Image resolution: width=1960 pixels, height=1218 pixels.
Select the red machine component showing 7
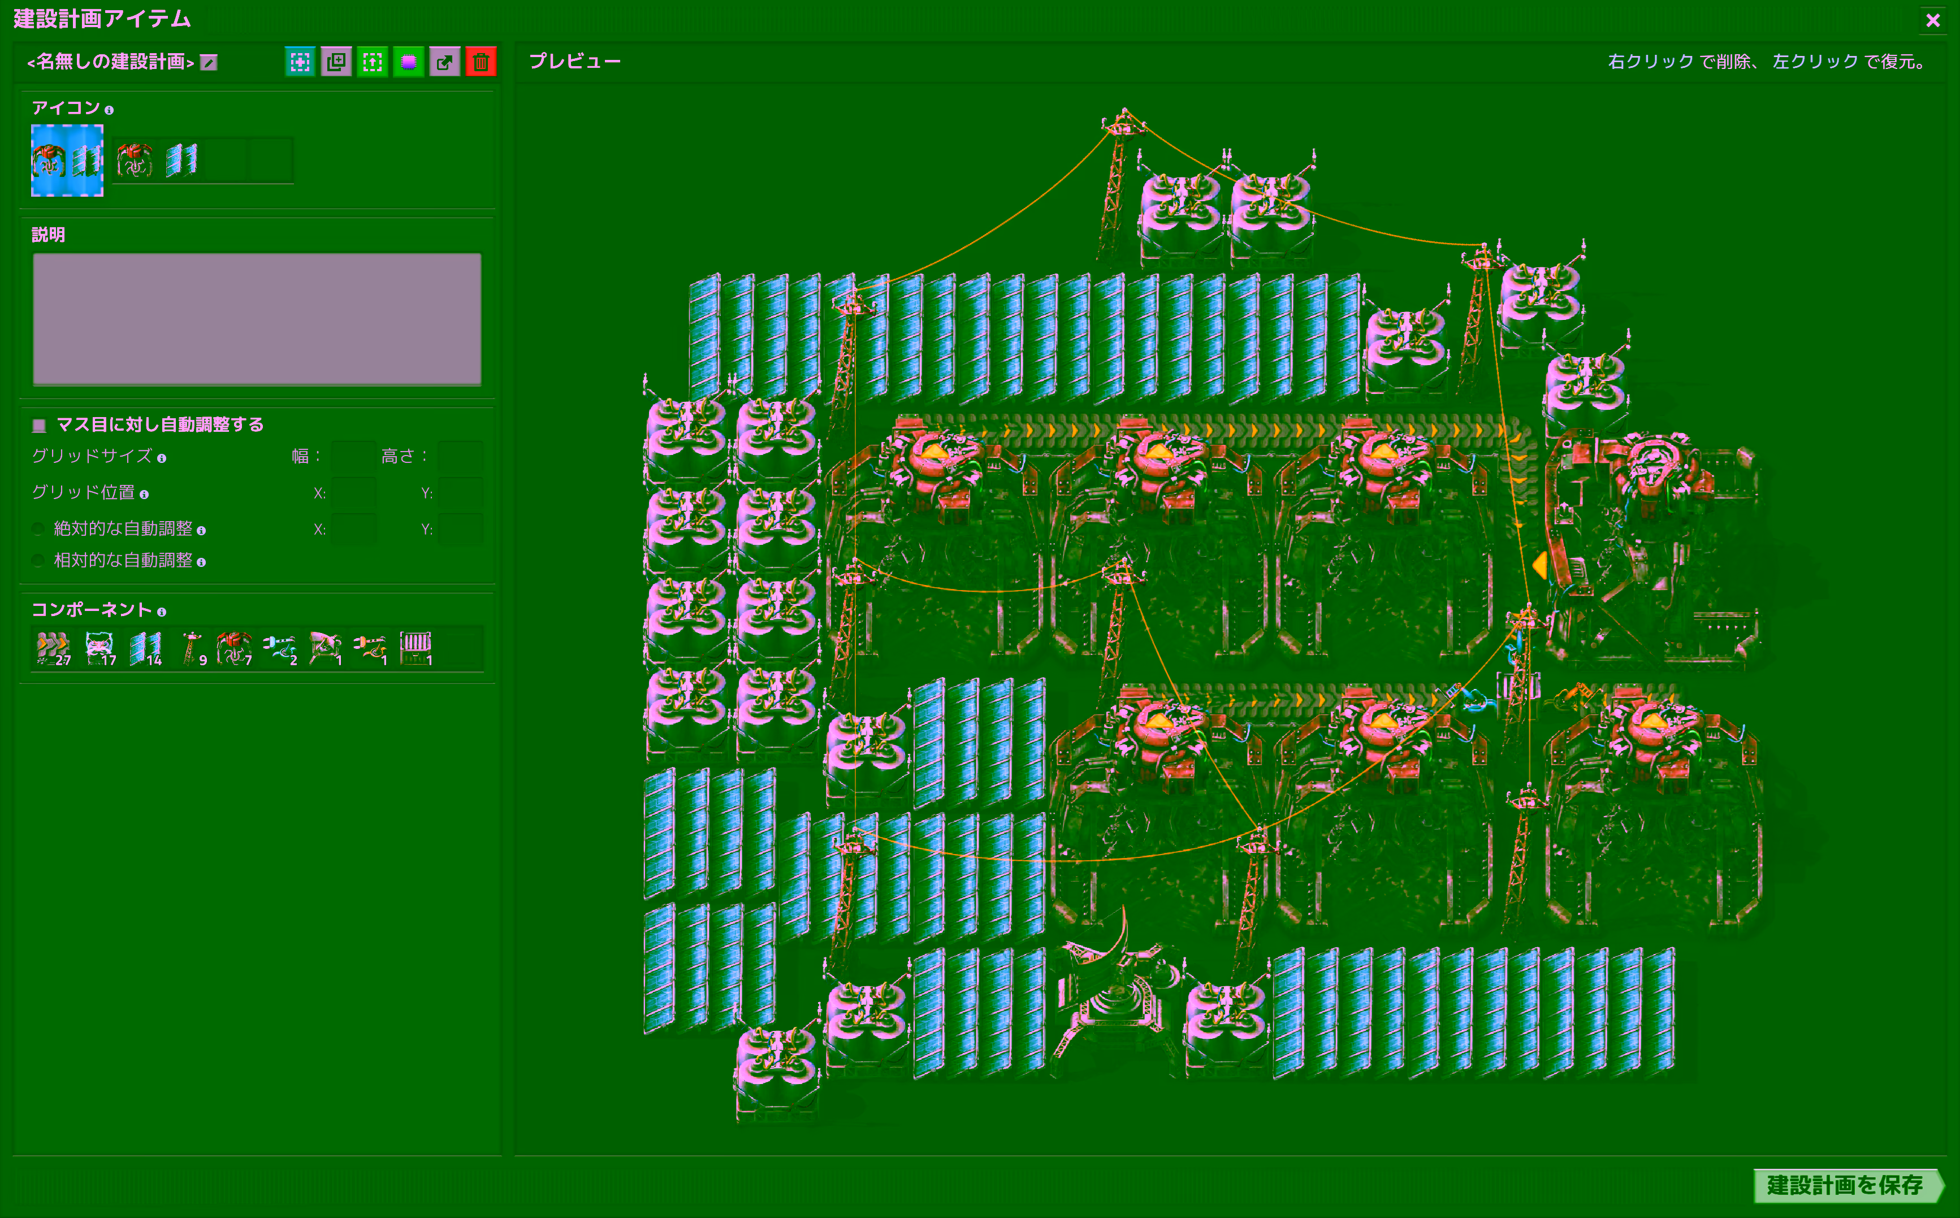[235, 648]
